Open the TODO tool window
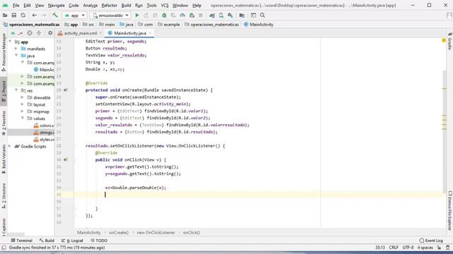 [99, 241]
